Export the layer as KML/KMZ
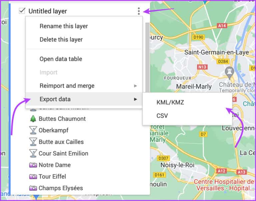 (170, 103)
